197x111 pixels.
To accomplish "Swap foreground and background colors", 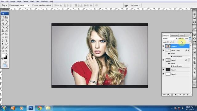I will pos(7,54).
